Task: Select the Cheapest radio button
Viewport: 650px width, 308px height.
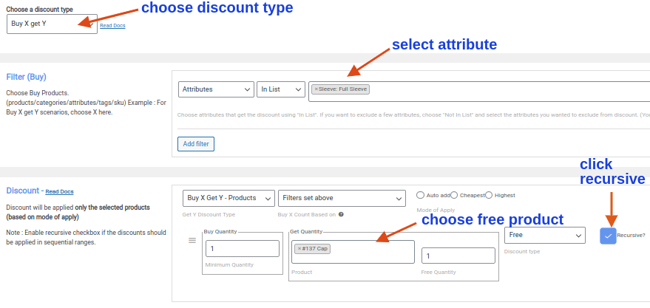Action: click(454, 195)
